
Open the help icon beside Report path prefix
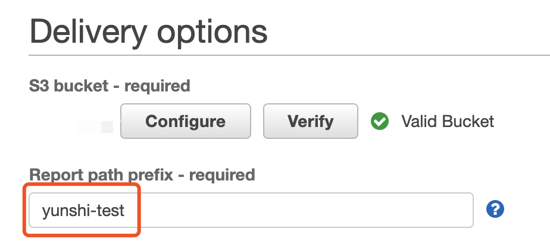(x=495, y=210)
